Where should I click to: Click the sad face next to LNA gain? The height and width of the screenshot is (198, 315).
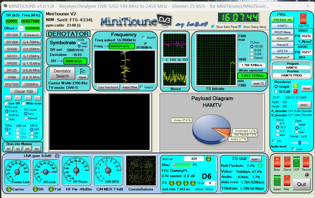pos(57,156)
